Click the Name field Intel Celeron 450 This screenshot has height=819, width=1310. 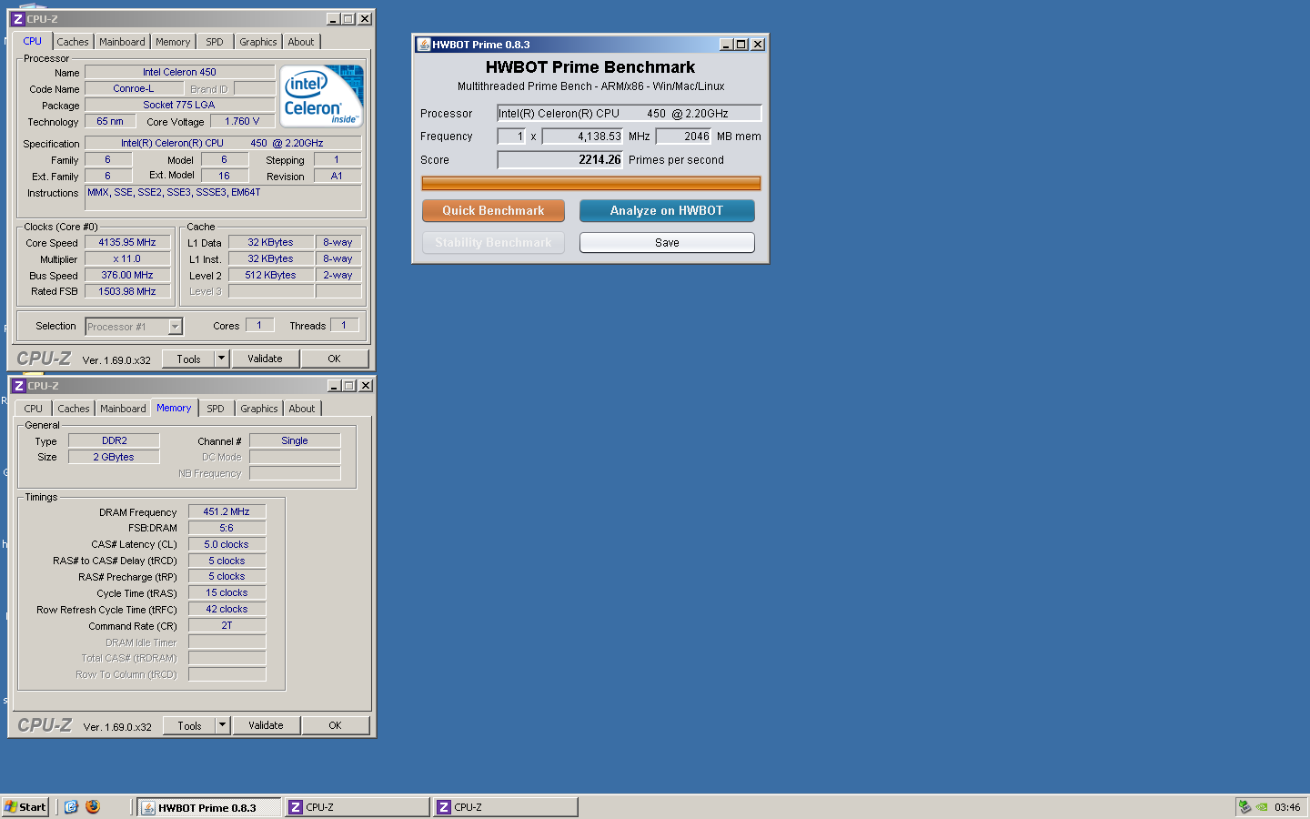179,72
